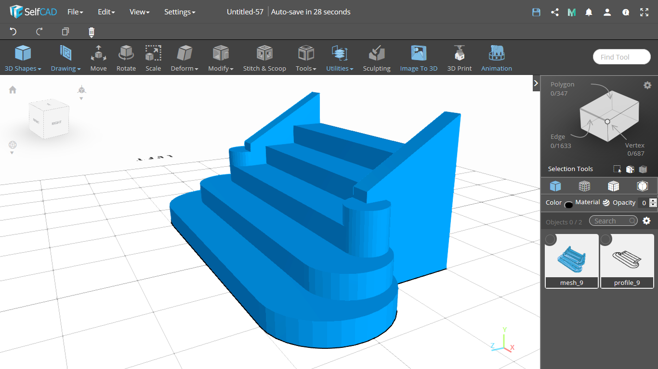
Task: Expand the Settings menu
Action: coord(180,12)
